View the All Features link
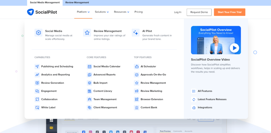This screenshot has height=133, width=271. 205,91
